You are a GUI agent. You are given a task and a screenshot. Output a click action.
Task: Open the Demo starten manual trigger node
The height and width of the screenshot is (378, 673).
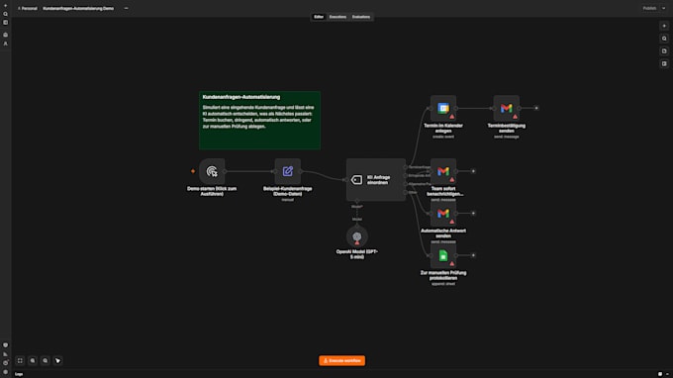(x=212, y=171)
